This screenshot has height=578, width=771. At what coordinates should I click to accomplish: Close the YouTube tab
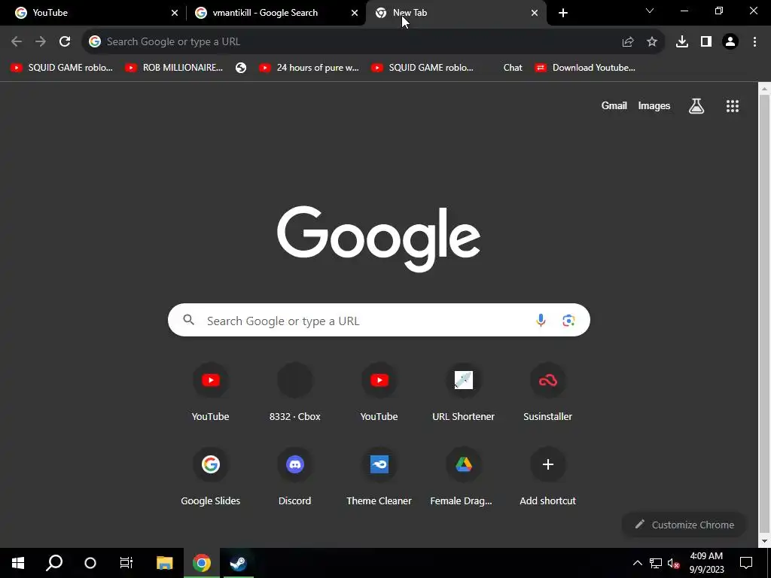point(175,13)
